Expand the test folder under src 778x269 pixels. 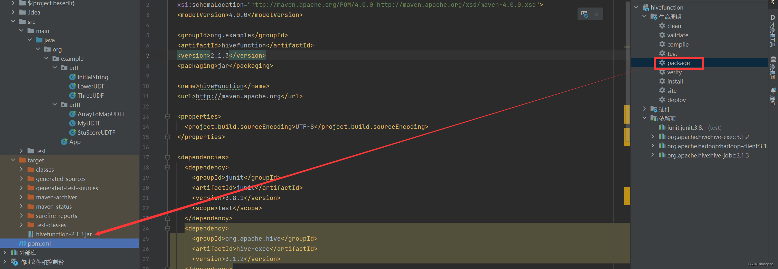21,151
